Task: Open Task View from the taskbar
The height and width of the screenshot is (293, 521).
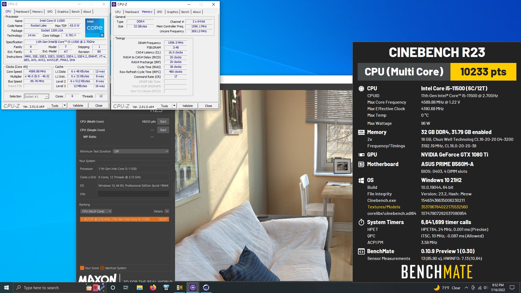Action: (x=126, y=288)
